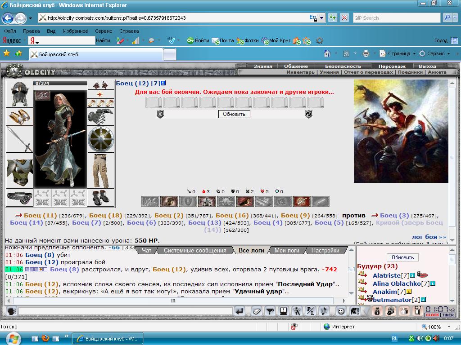Open info icon next to Боец (12) [7]
Screen dimensions: 461x345
click(163, 83)
